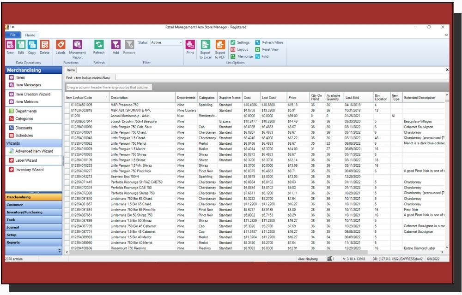Screen dimensions: 462x295
Task: Sort by Description column header
Action: click(x=142, y=98)
